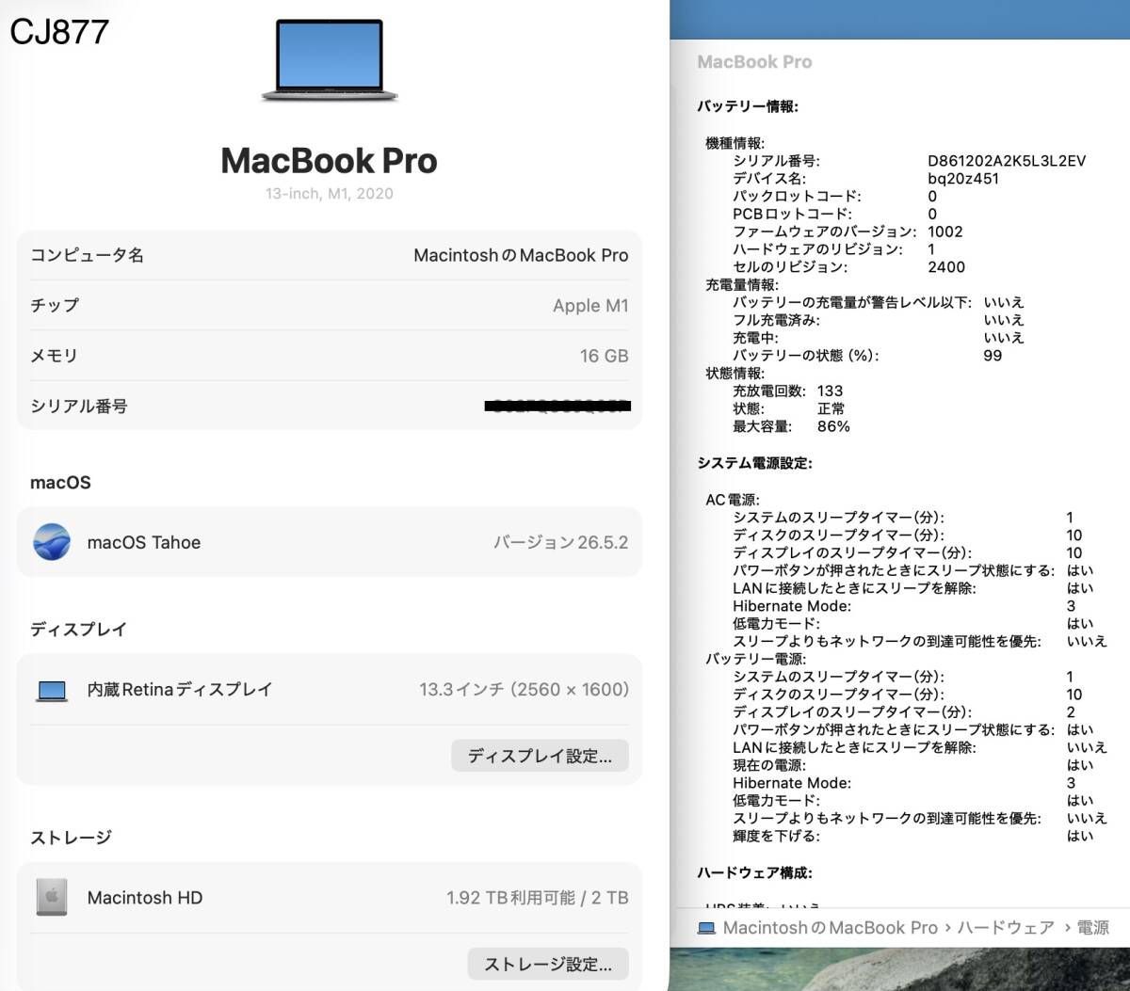Click 'ストレージ' section heading
Image resolution: width=1130 pixels, height=991 pixels.
tap(71, 837)
